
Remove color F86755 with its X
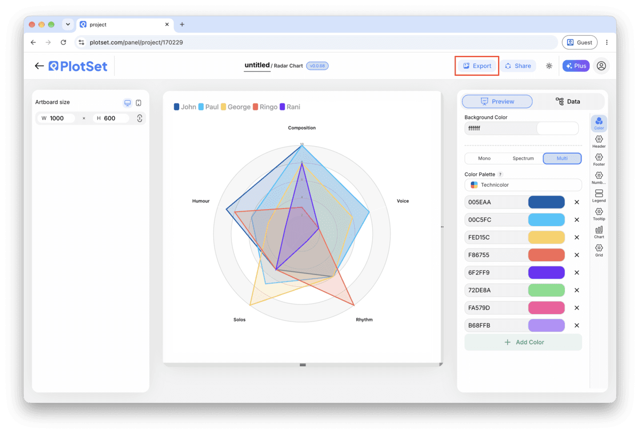coord(577,255)
